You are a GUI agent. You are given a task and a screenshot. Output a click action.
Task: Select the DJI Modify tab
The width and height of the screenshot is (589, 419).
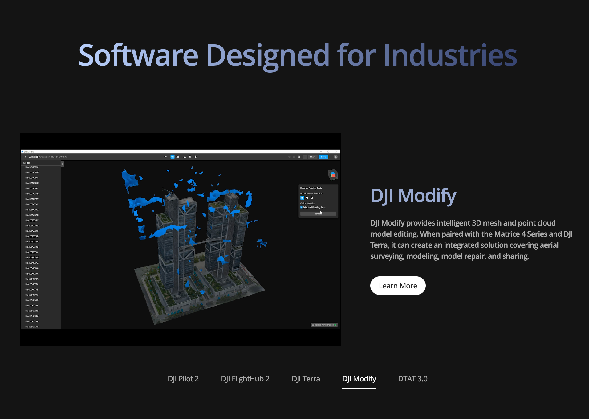point(359,379)
